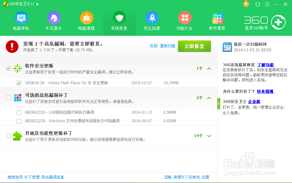This screenshot has height=183, width=292.
Task: Check the 其他及功能性更新补丁 group checkbox
Action: tap(8, 136)
